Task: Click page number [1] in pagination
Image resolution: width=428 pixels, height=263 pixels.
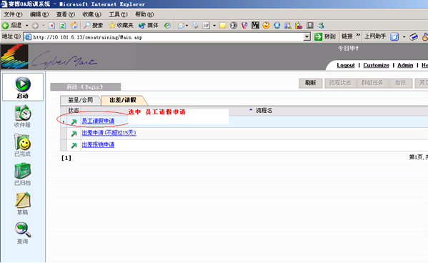Action: click(x=66, y=158)
